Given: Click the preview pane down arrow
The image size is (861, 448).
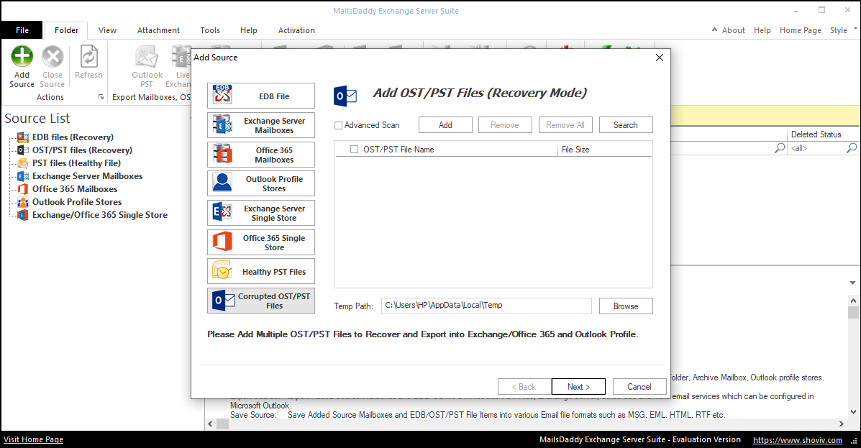Looking at the screenshot, I should [x=853, y=283].
